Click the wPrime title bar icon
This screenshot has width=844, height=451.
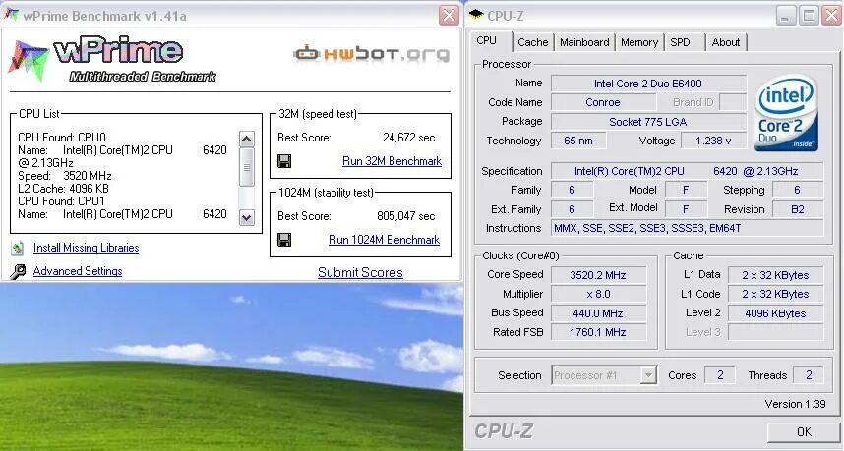click(11, 15)
